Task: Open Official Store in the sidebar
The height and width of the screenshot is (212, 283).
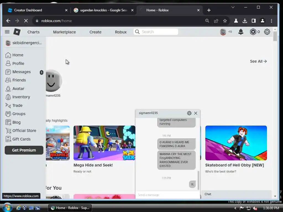Action: click(x=21, y=131)
